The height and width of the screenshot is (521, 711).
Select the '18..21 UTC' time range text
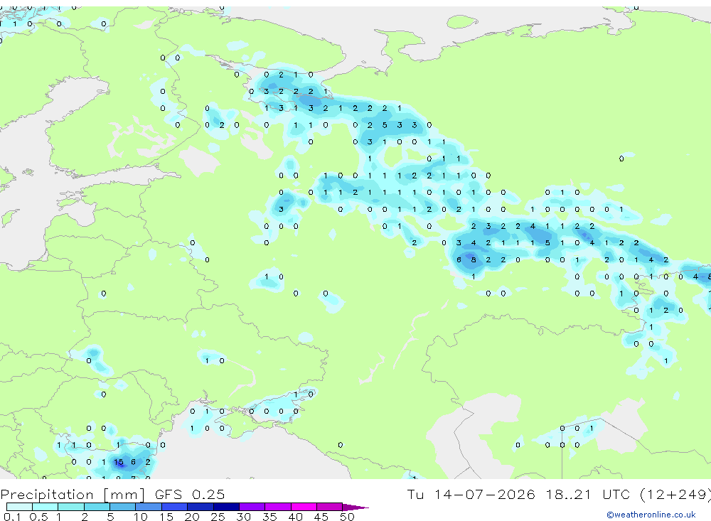(x=589, y=494)
